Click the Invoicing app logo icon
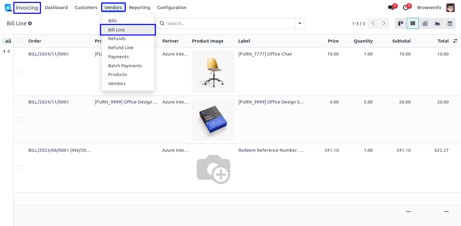This screenshot has height=226, width=461. point(8,8)
